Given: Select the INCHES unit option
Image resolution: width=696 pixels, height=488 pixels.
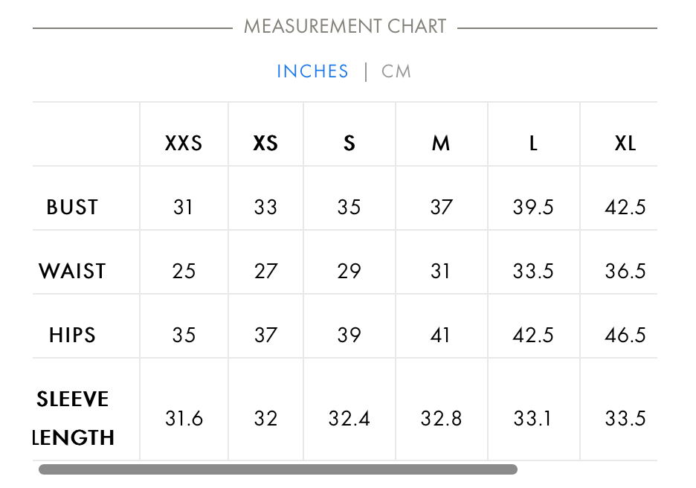Looking at the screenshot, I should point(312,71).
